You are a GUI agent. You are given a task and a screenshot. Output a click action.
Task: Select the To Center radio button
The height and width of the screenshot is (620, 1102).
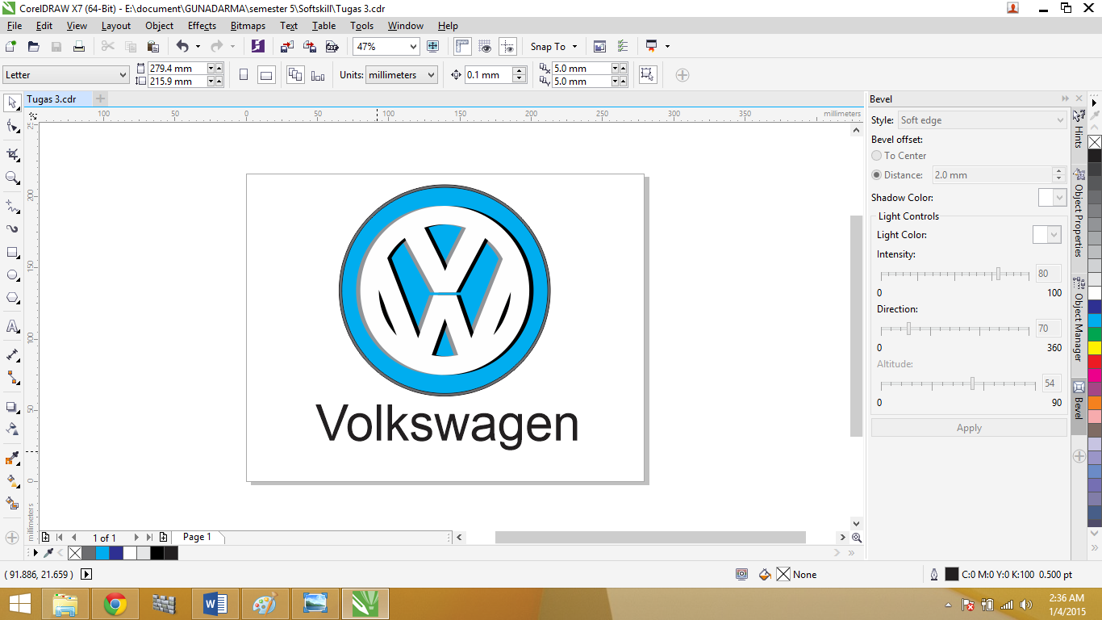click(877, 156)
